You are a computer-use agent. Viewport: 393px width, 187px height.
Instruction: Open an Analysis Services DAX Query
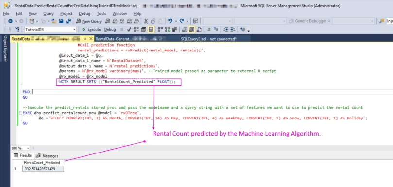pos(136,21)
